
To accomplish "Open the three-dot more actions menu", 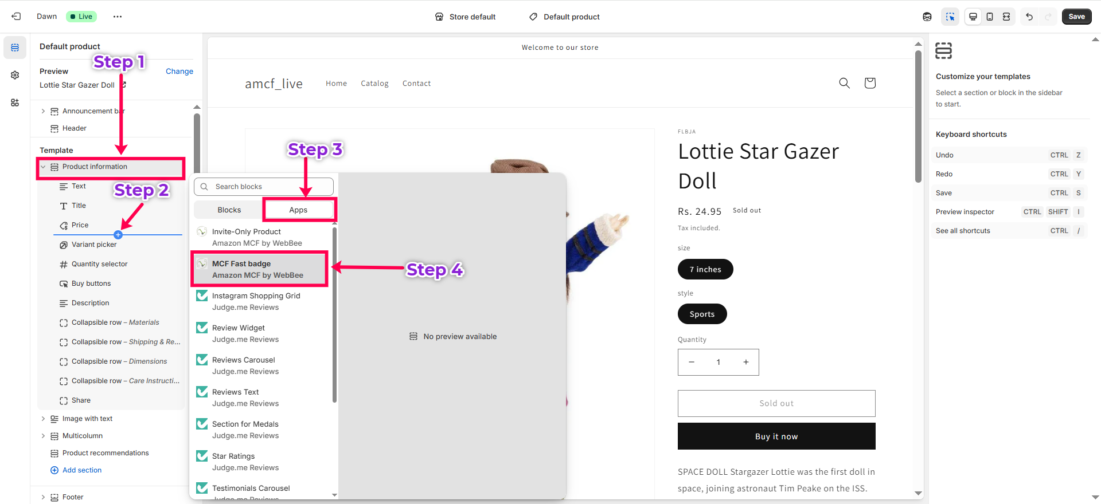I will tap(118, 17).
